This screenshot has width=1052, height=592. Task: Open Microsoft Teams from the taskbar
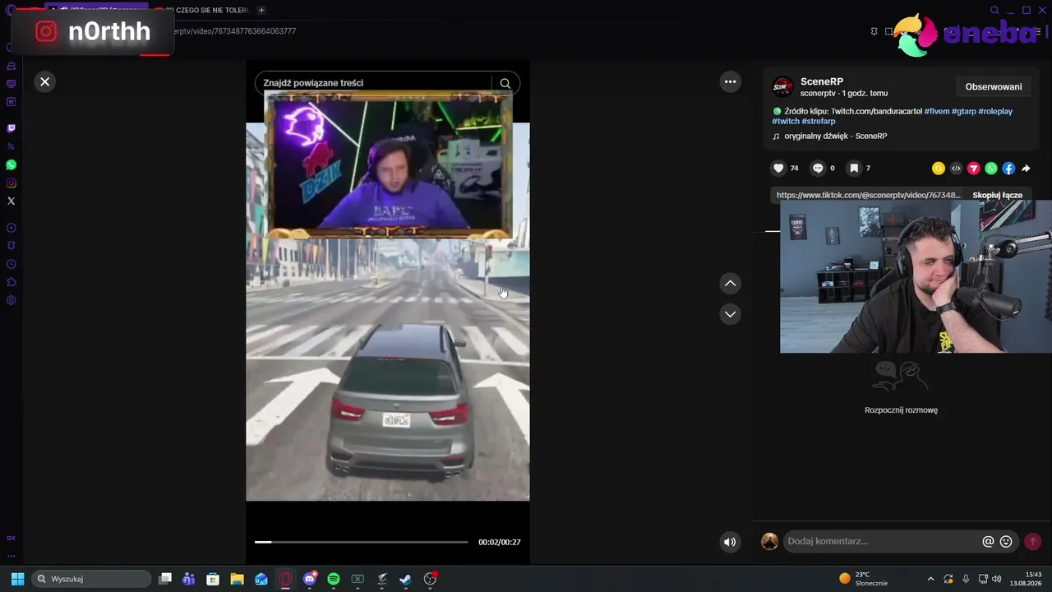coord(189,579)
